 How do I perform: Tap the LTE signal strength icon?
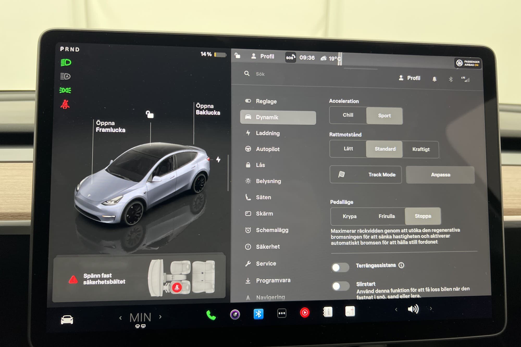[466, 79]
